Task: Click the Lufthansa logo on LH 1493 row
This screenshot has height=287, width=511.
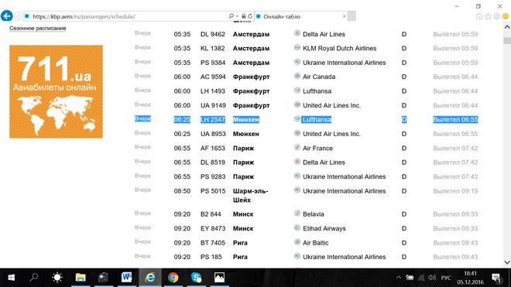Action: tap(297, 91)
